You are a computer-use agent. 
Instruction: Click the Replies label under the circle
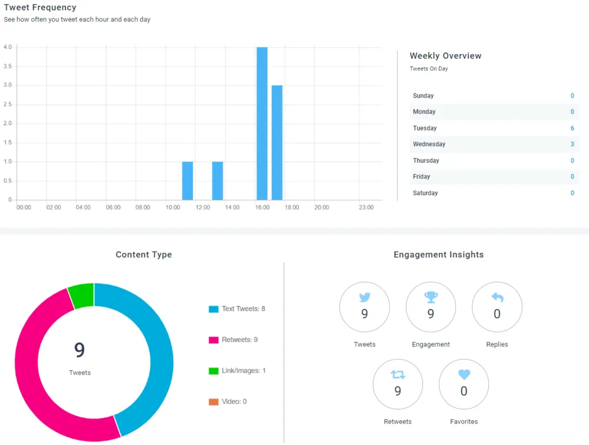[497, 344]
